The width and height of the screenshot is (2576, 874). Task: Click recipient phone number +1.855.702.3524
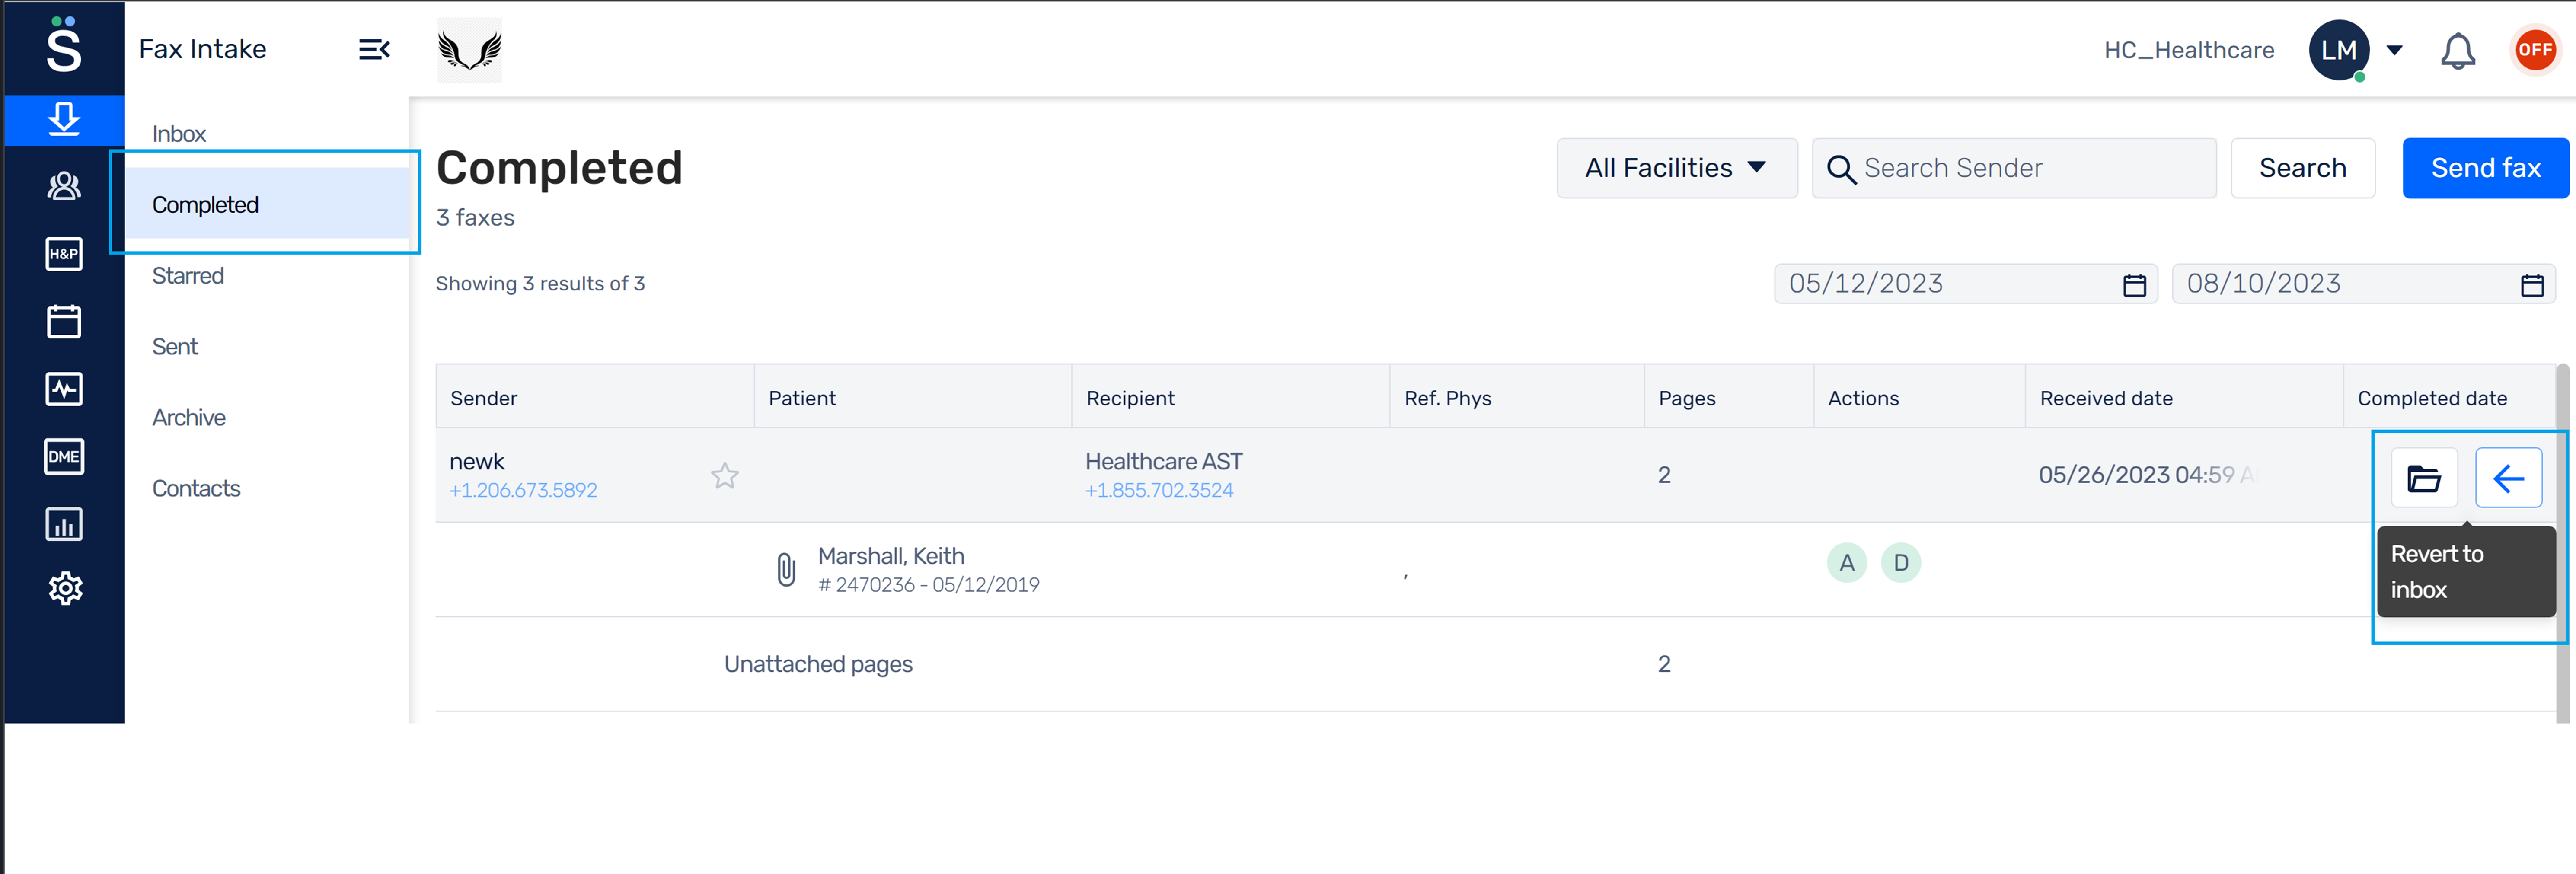1159,491
